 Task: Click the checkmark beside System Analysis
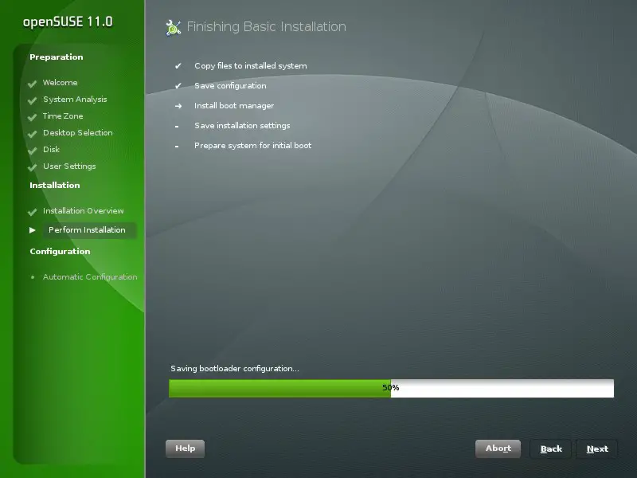32,100
